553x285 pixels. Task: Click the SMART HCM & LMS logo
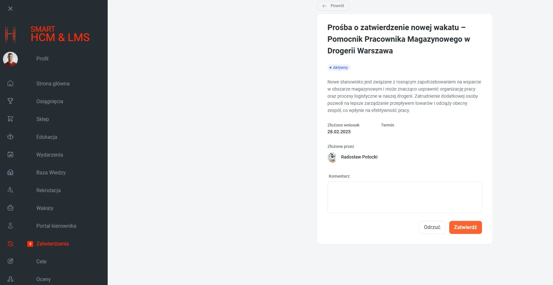point(47,34)
